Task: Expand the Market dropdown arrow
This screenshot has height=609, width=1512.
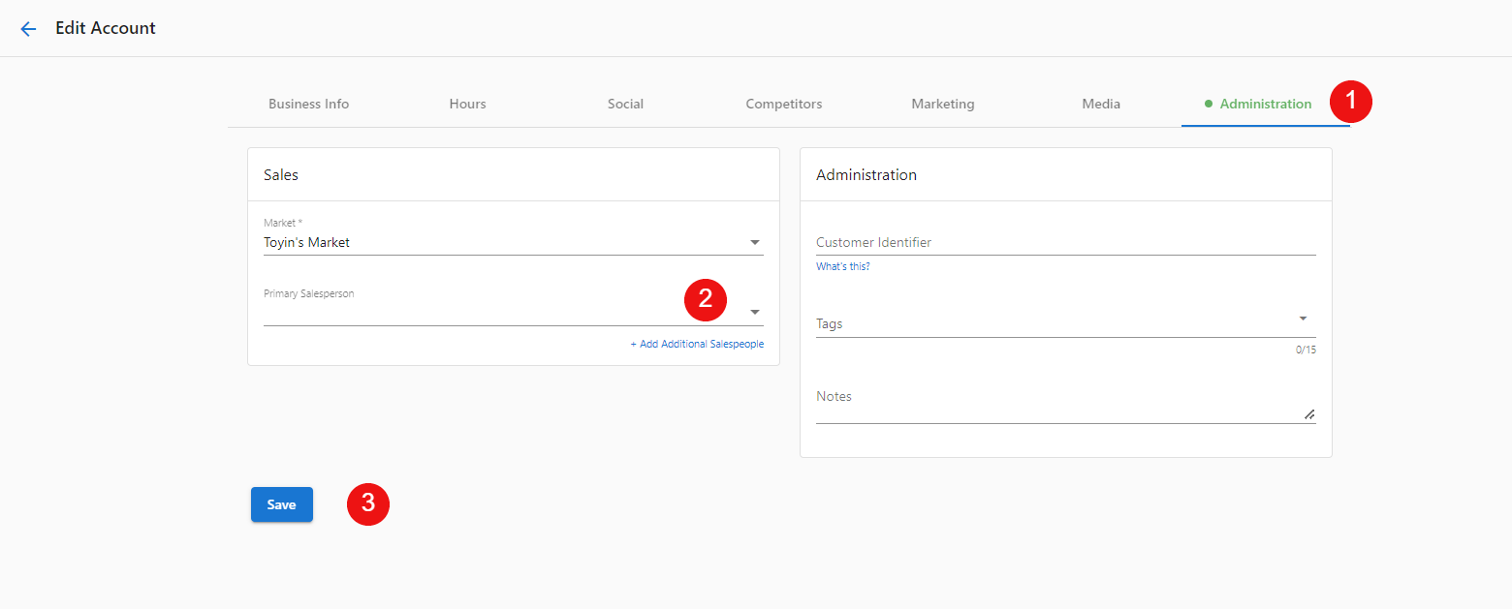Action: tap(755, 243)
